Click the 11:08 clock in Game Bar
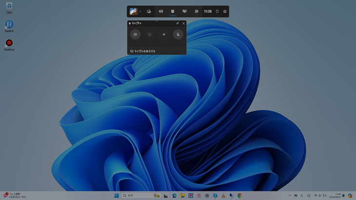Viewport: 356px width, 200px height. [x=208, y=11]
